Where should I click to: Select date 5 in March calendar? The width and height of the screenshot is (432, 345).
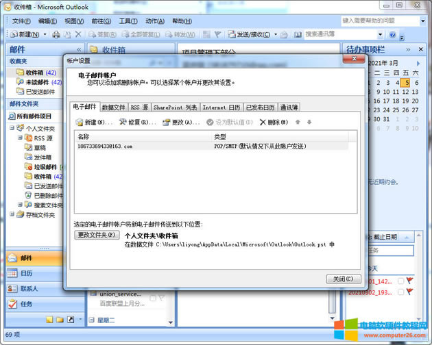pyautogui.click(x=405, y=83)
